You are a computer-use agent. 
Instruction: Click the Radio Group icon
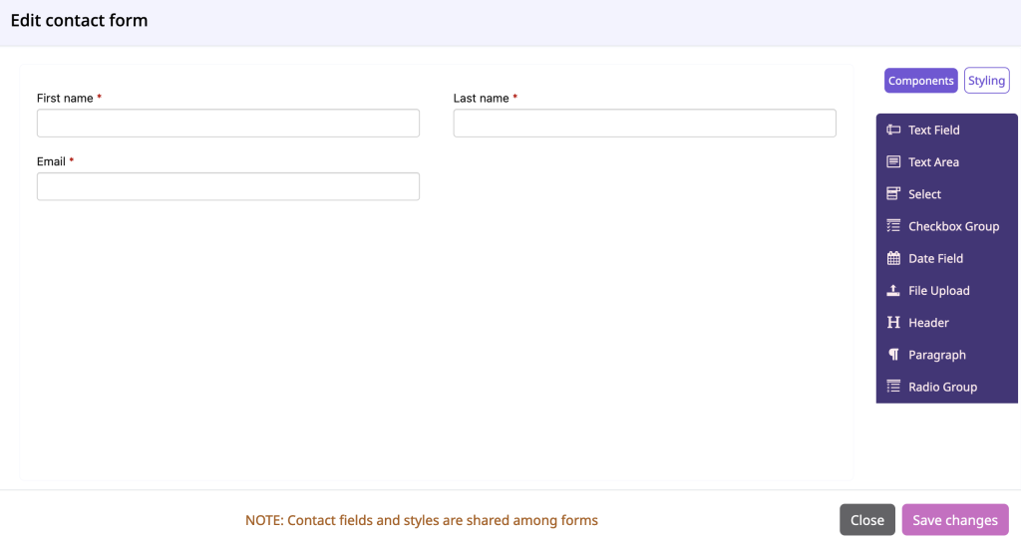click(893, 387)
